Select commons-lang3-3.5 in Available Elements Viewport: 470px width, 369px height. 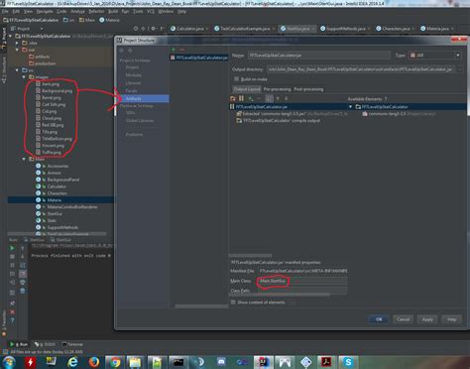coord(399,114)
